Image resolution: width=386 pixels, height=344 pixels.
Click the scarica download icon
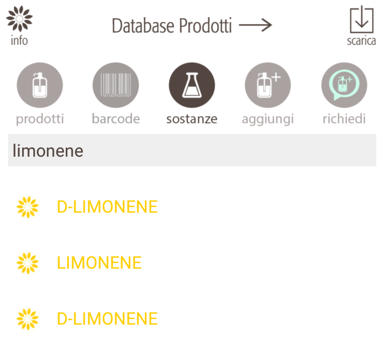(x=361, y=20)
